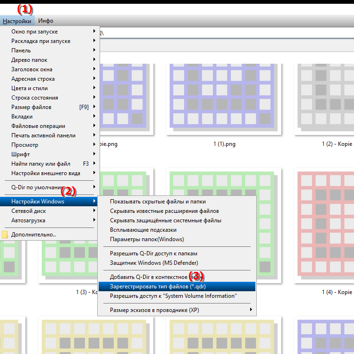354x354 pixels.
Task: Select the file label 1 (4) - Kopie
Action: click(x=337, y=292)
